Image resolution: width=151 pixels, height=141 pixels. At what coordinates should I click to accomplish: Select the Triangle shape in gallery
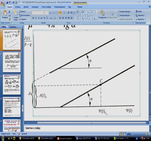click(83, 15)
